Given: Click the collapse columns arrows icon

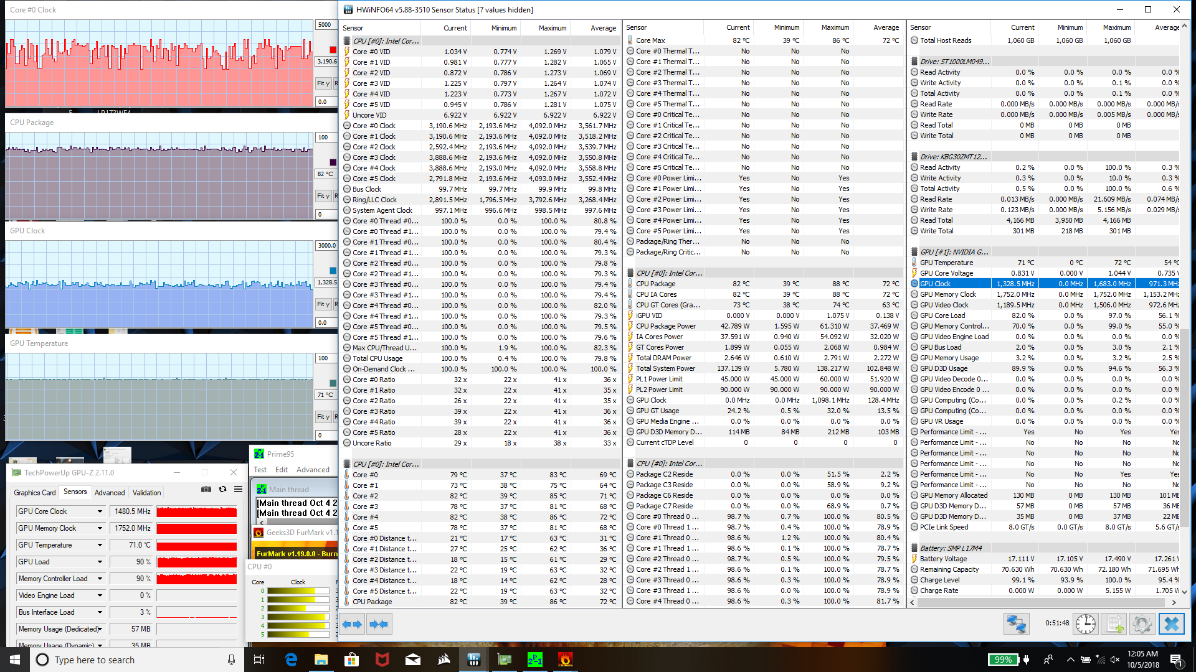Looking at the screenshot, I should click(x=379, y=624).
